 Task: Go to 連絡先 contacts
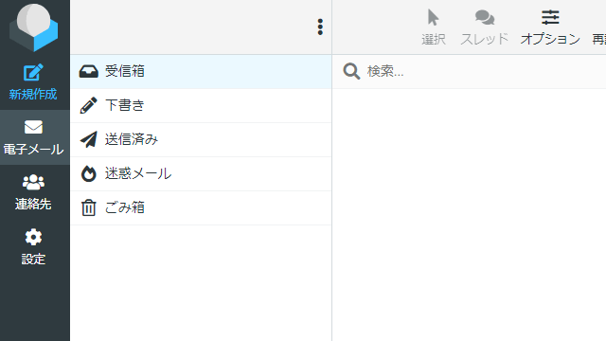coord(34,192)
